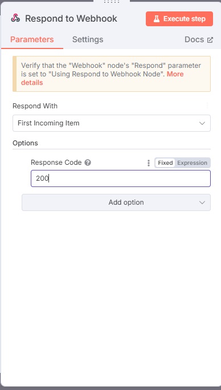This screenshot has height=390, width=221.
Task: Click the Options section heading
Action: coord(26,143)
